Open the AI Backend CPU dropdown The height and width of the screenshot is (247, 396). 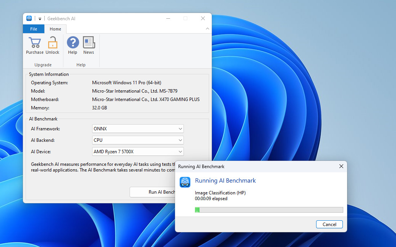click(138, 140)
